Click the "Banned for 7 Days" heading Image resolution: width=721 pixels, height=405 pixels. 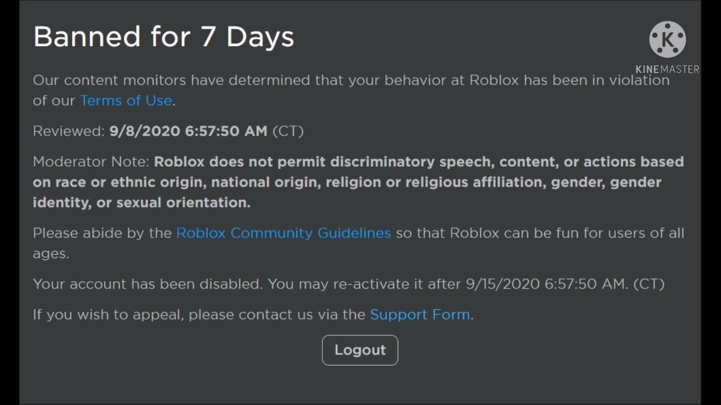click(163, 37)
